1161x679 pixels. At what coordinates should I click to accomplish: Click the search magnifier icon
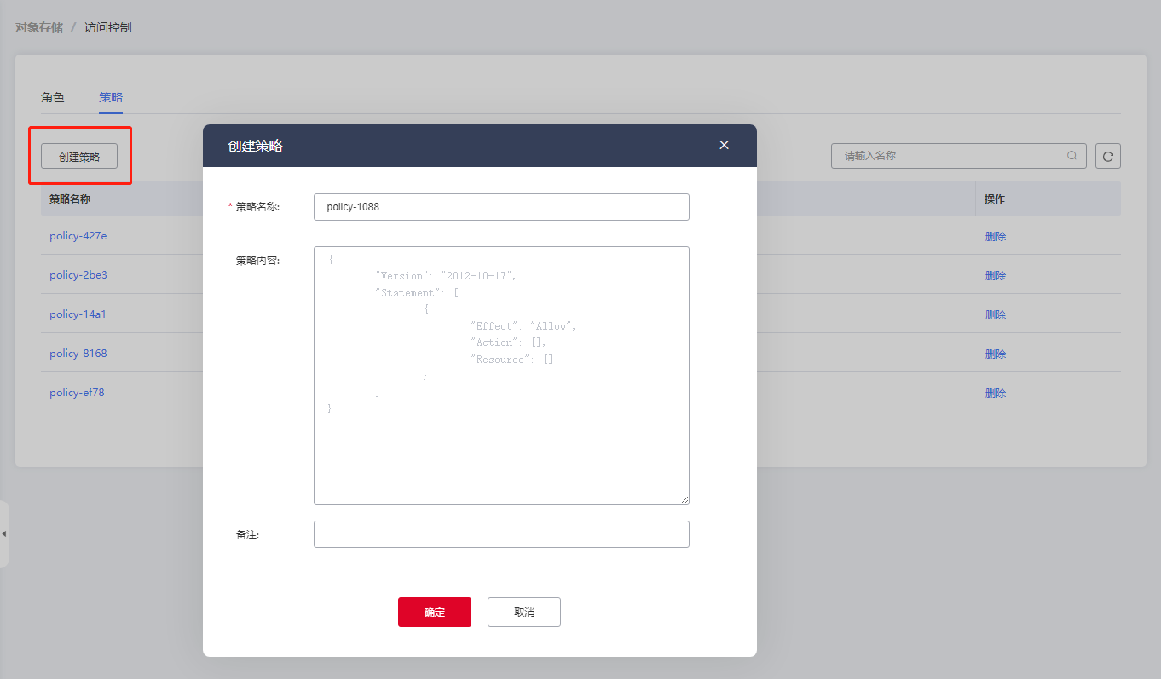(x=1071, y=156)
